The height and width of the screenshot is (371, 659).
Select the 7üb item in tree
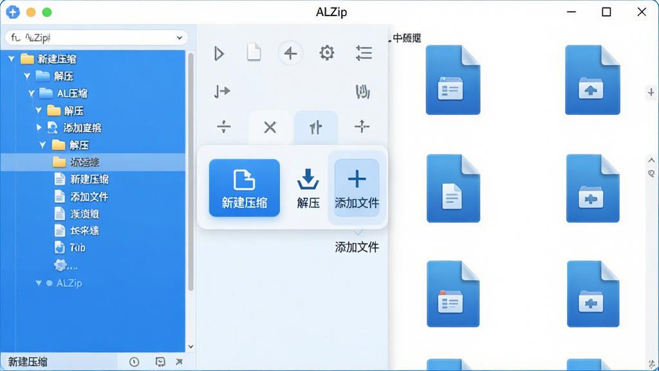pos(70,248)
